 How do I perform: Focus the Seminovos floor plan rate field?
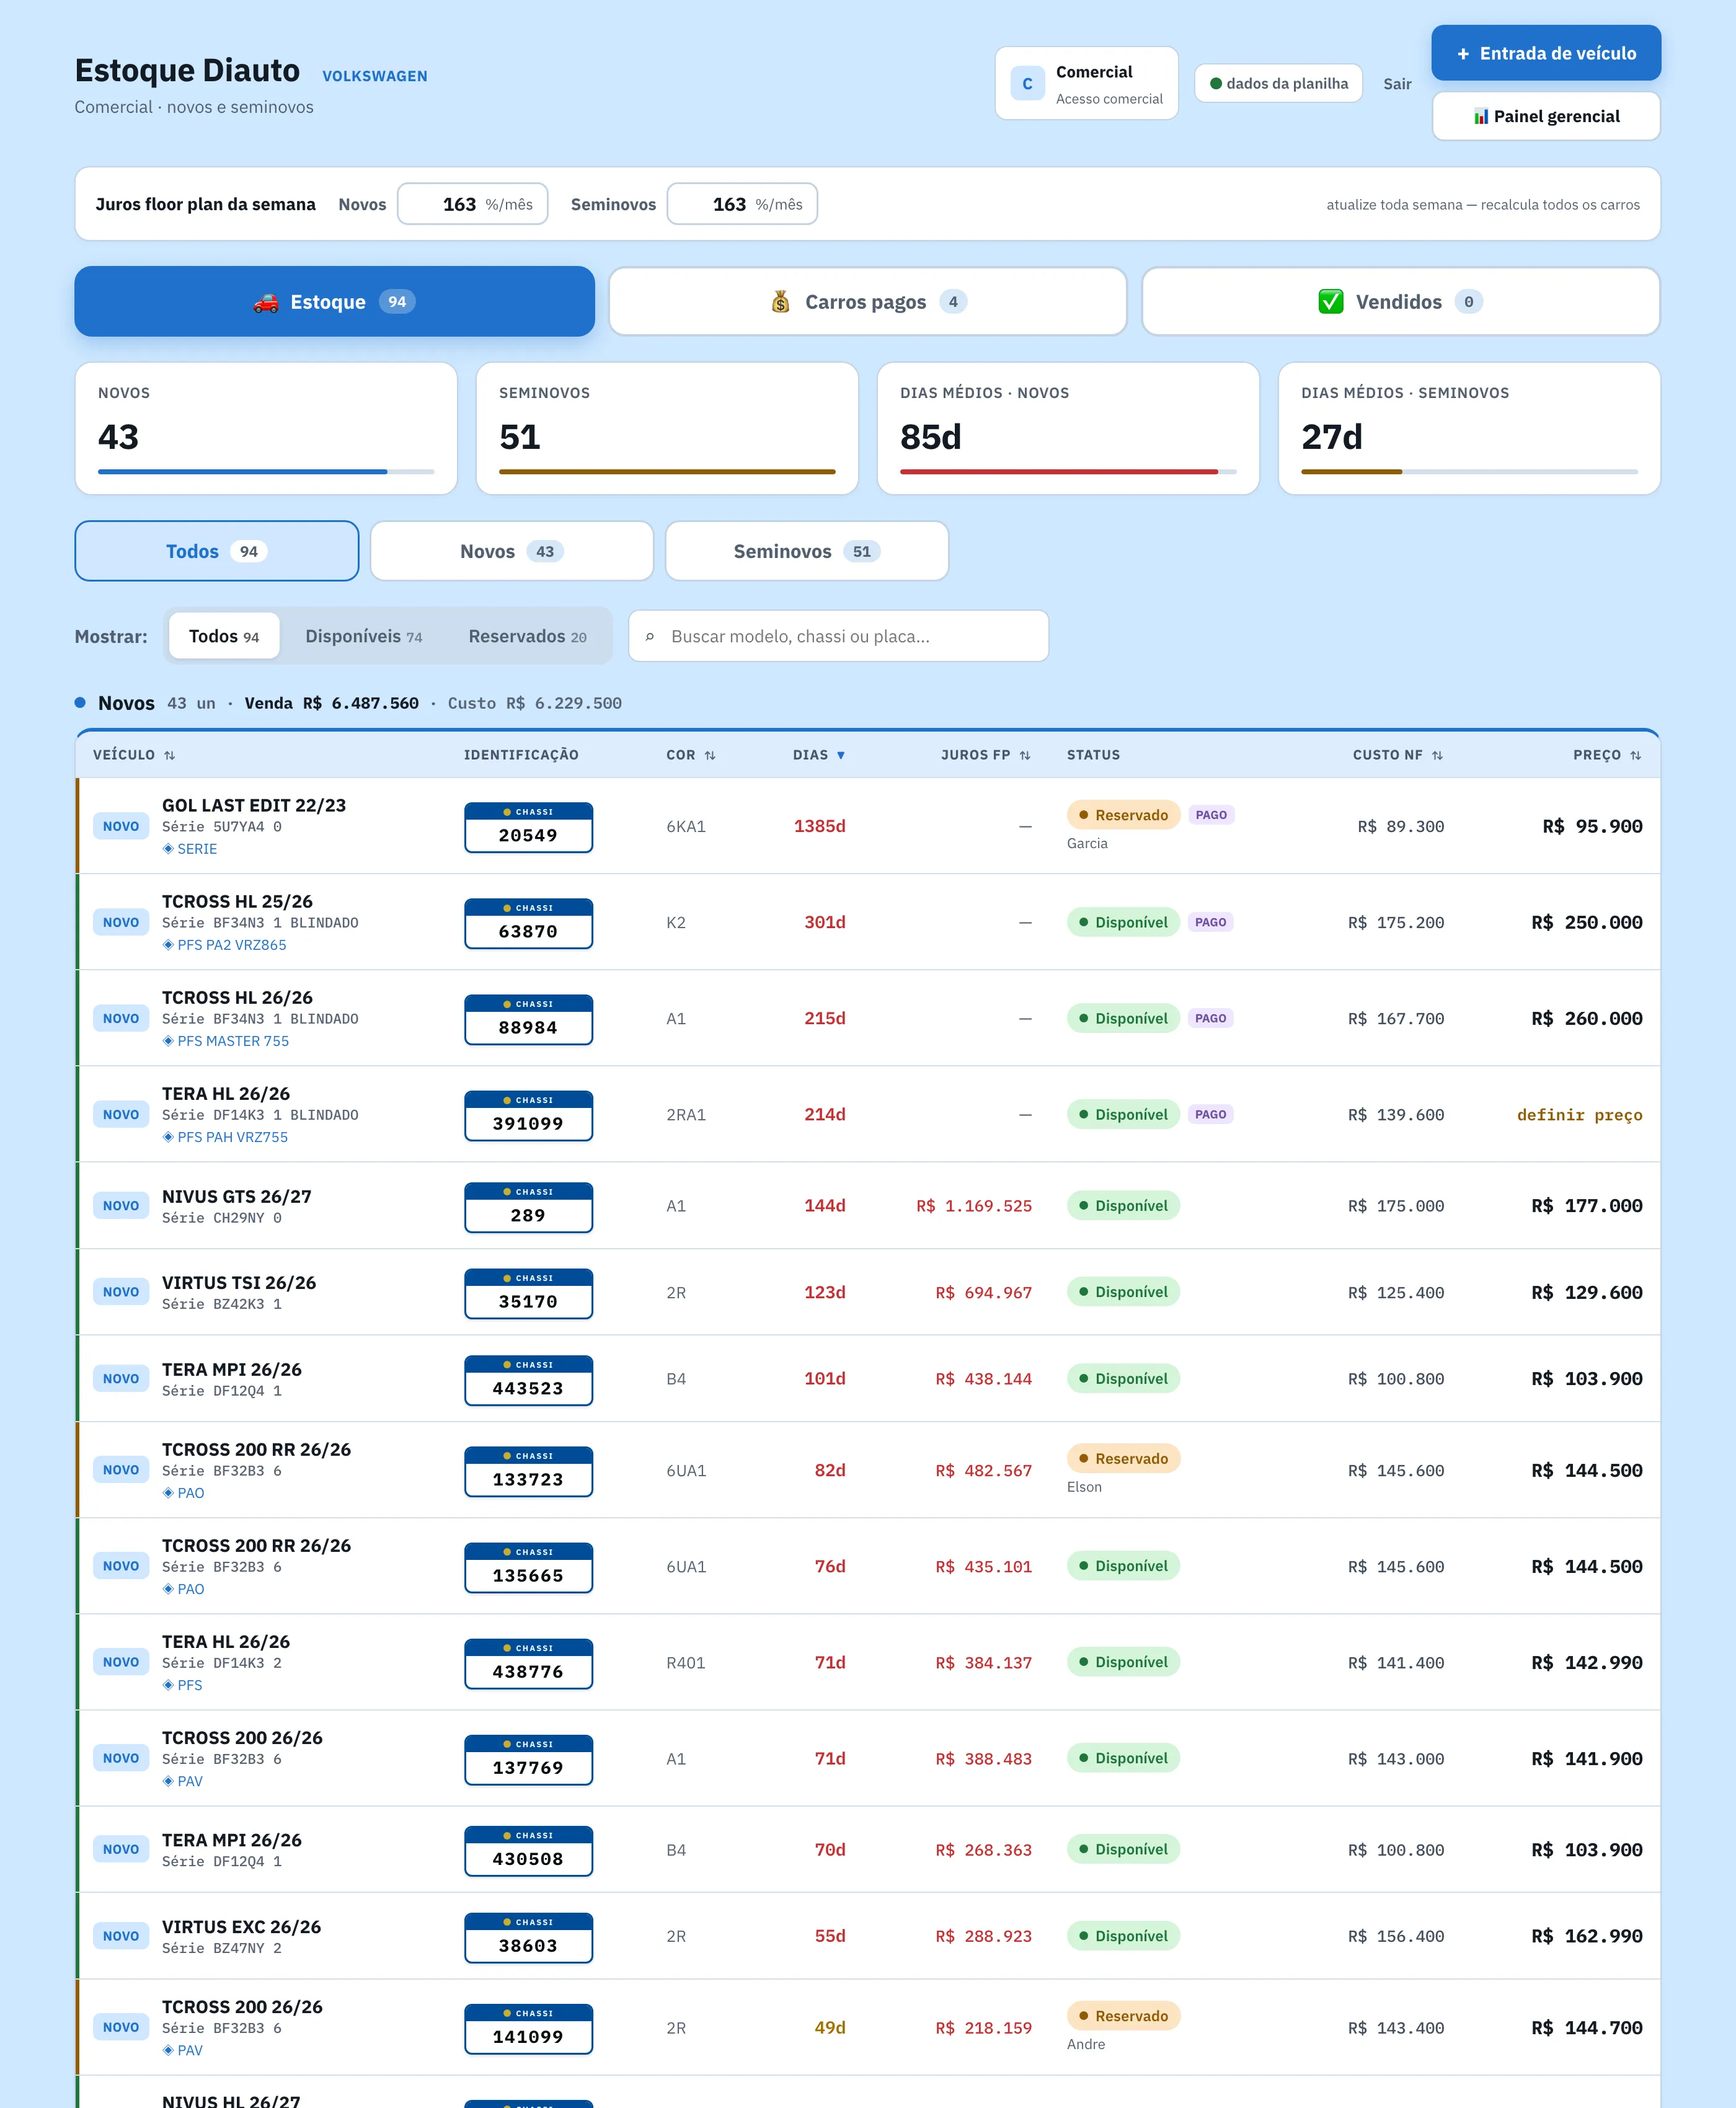(x=742, y=204)
